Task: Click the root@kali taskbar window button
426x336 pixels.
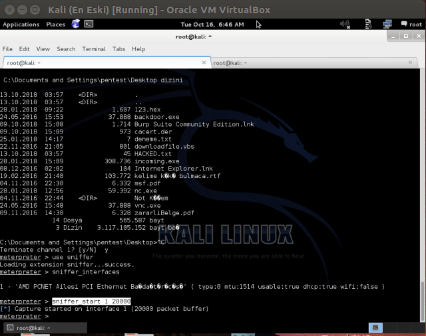Action: (x=44, y=328)
